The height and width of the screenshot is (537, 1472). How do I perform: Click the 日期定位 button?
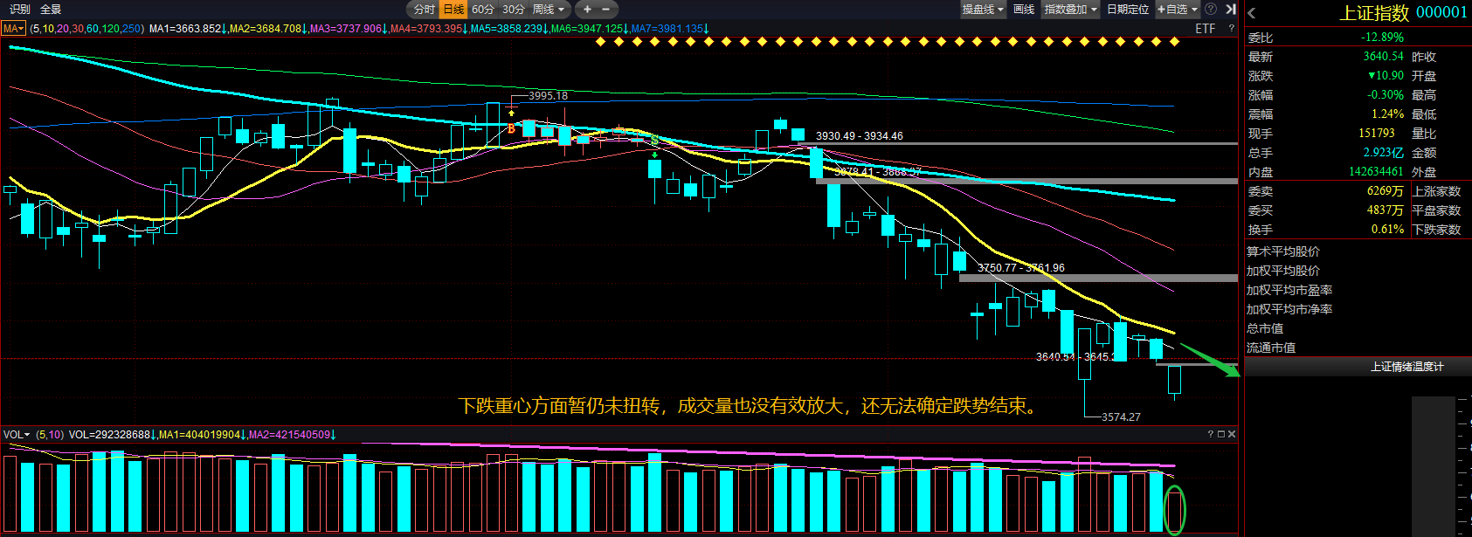(x=1128, y=10)
